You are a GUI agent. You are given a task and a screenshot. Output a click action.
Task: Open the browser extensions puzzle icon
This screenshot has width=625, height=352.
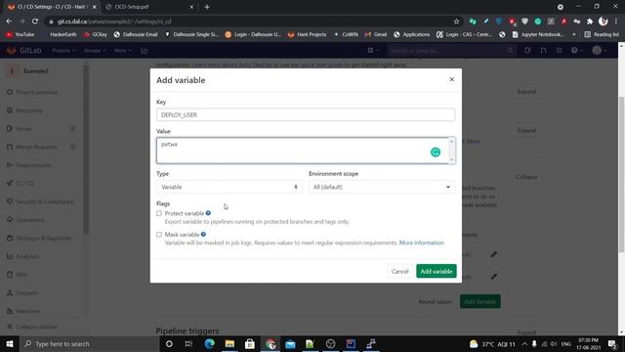[x=590, y=22]
